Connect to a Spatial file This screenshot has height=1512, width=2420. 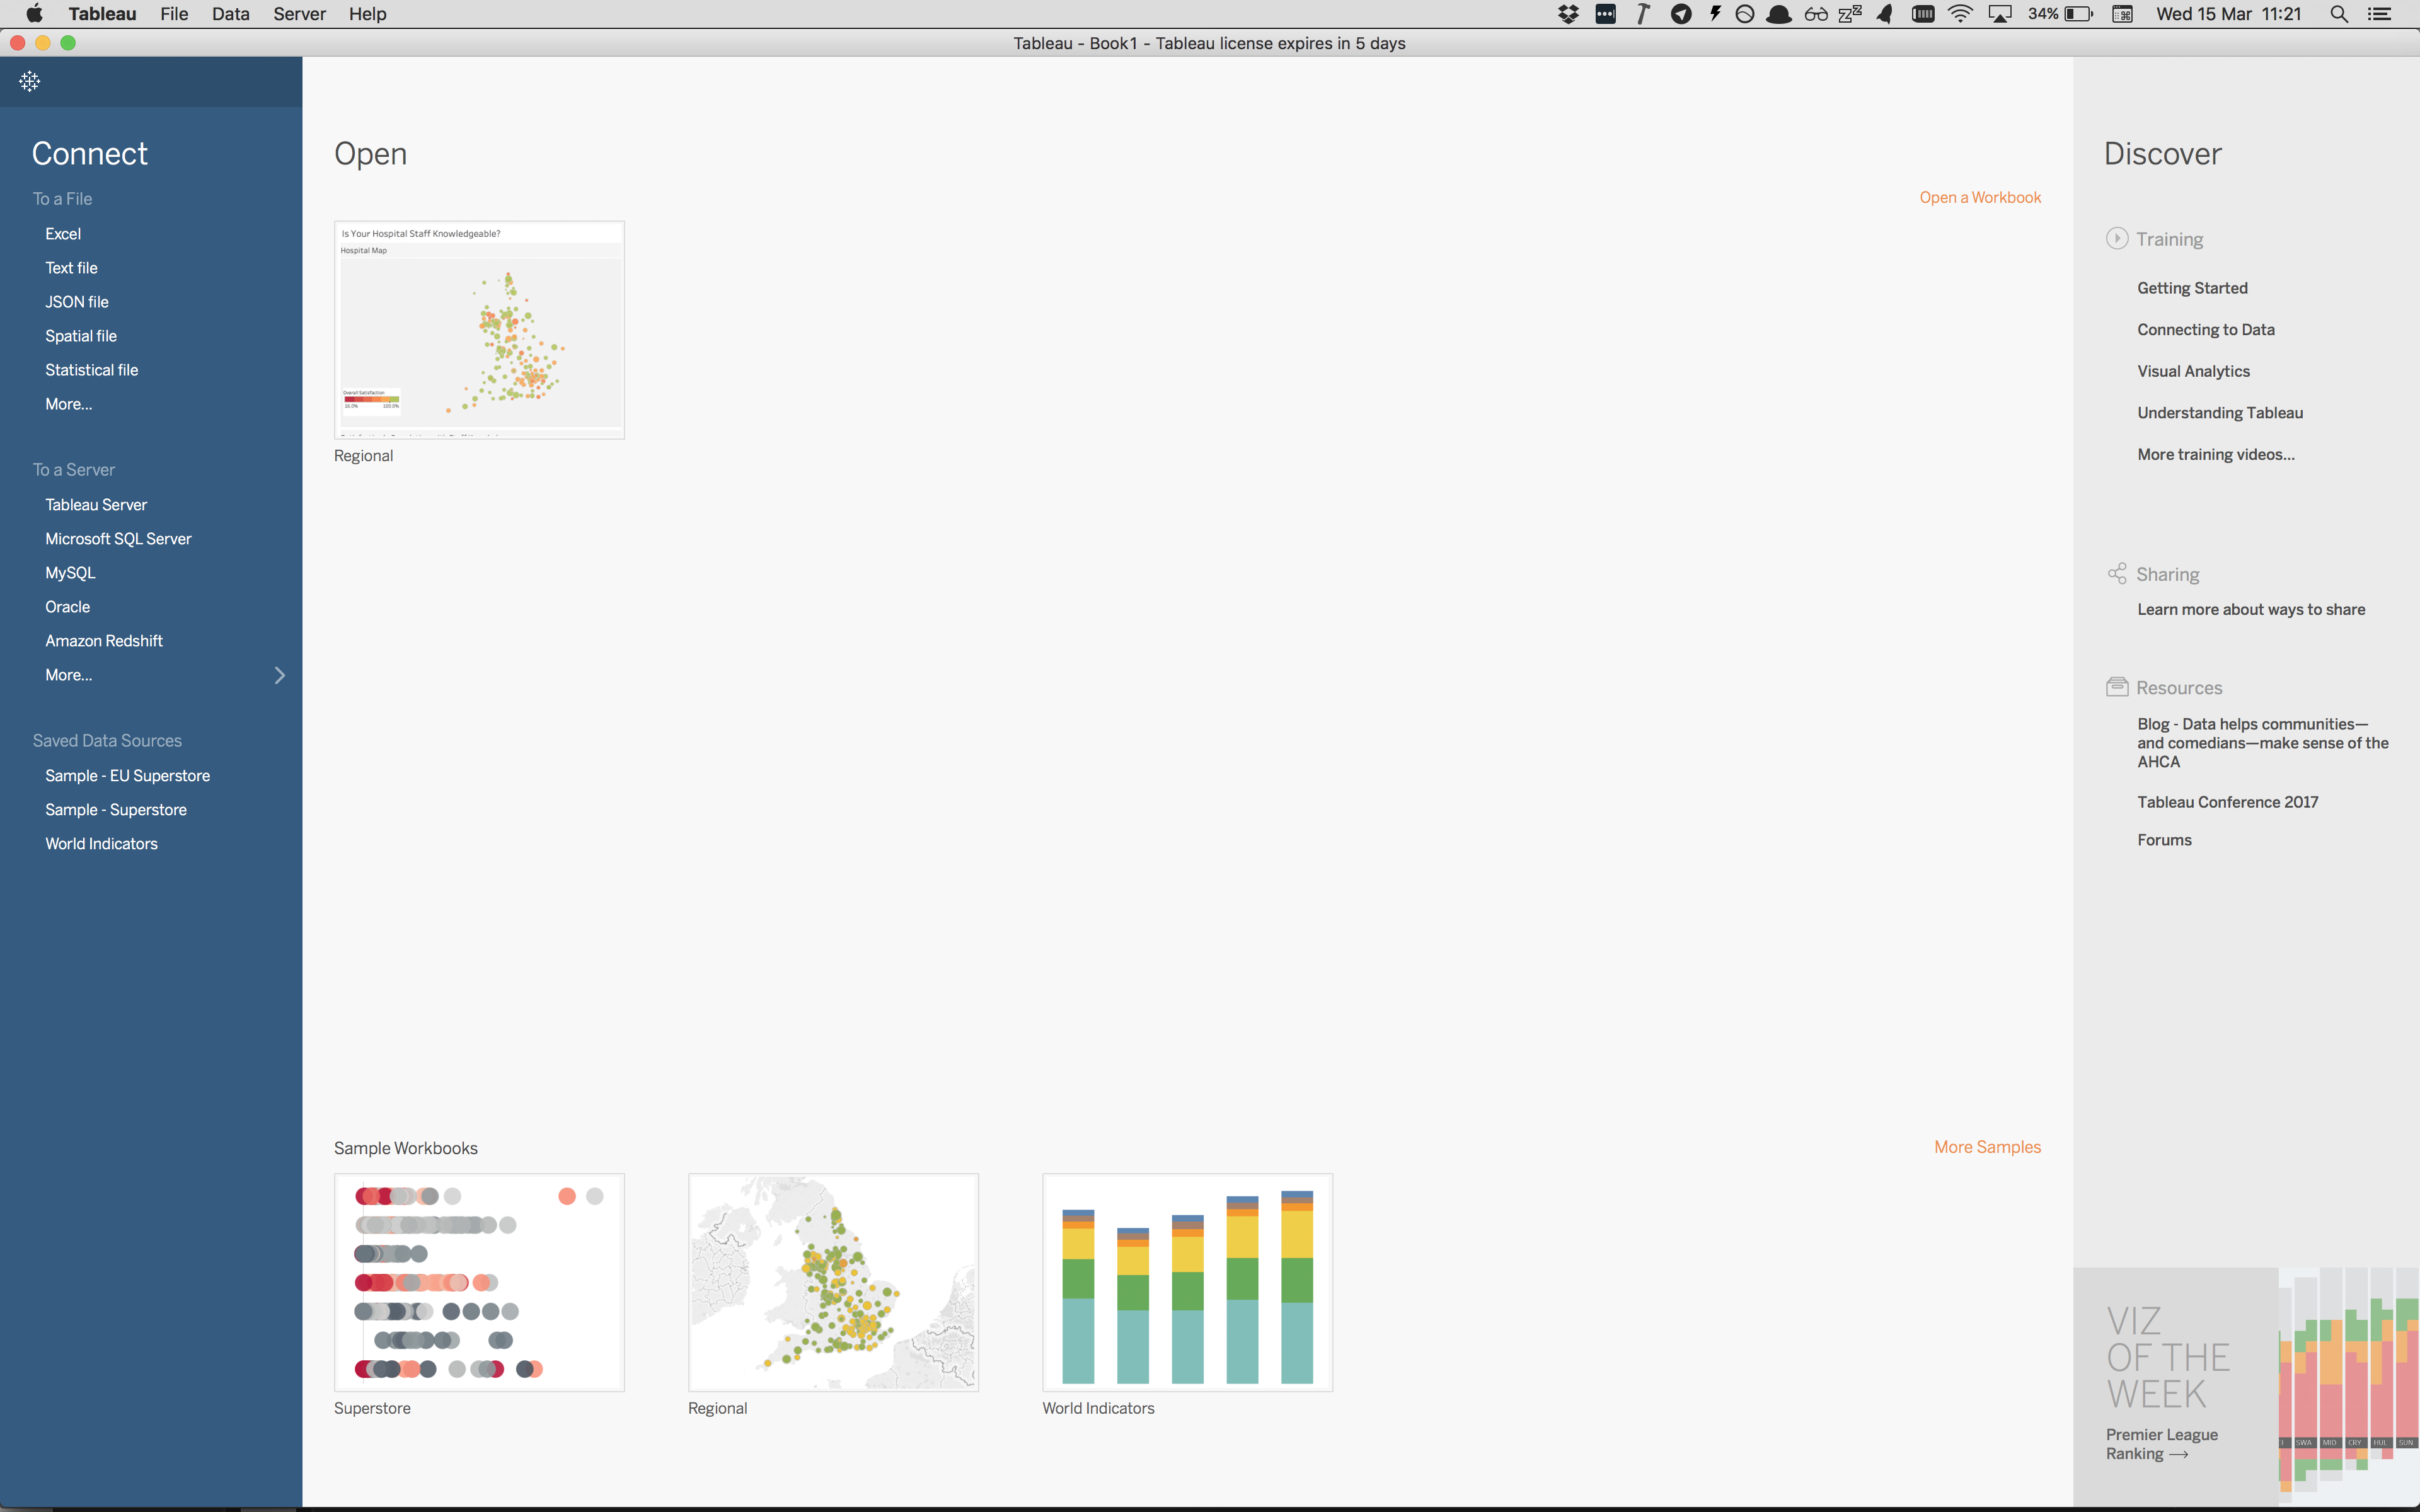point(81,335)
